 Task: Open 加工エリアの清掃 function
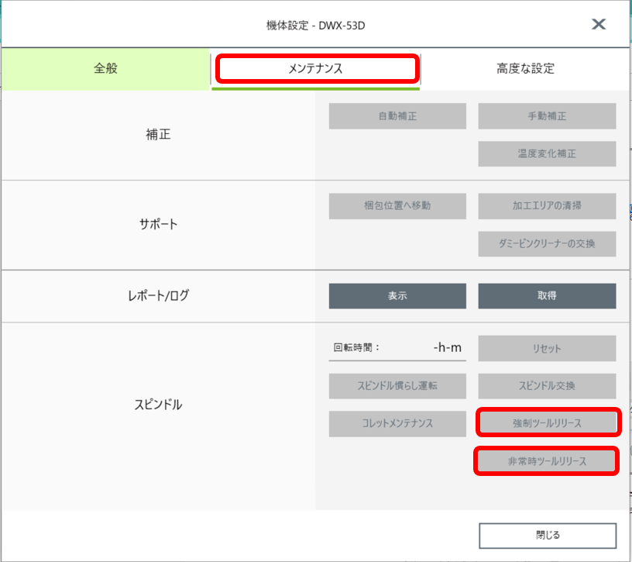pos(547,206)
